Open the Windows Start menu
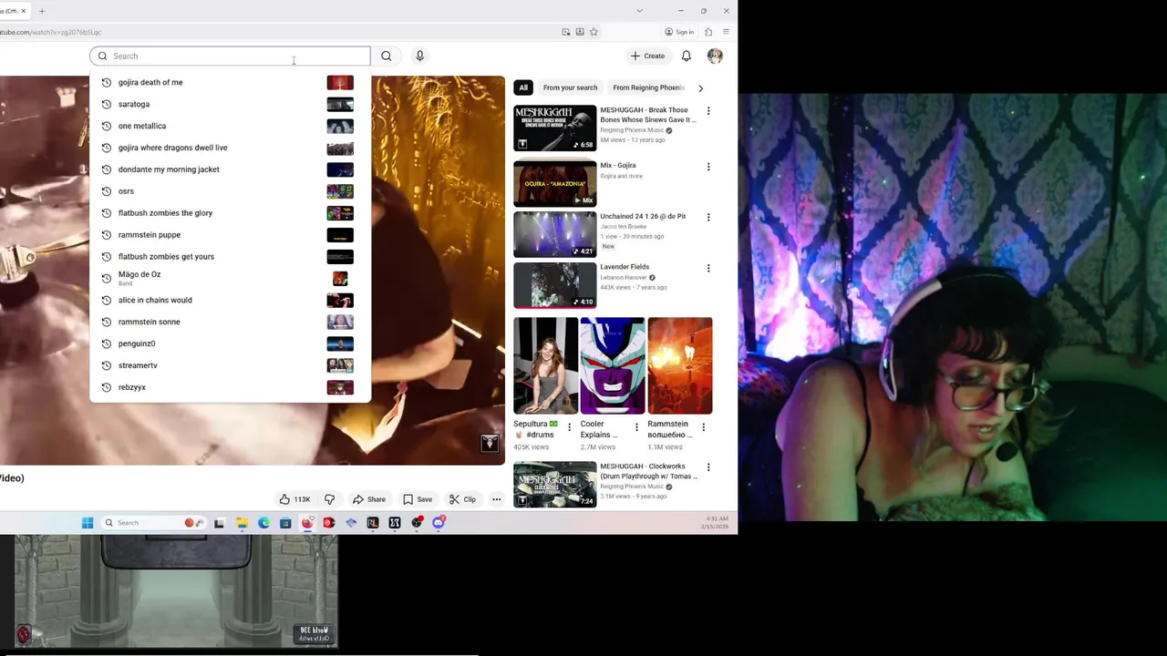The image size is (1167, 656). point(88,523)
